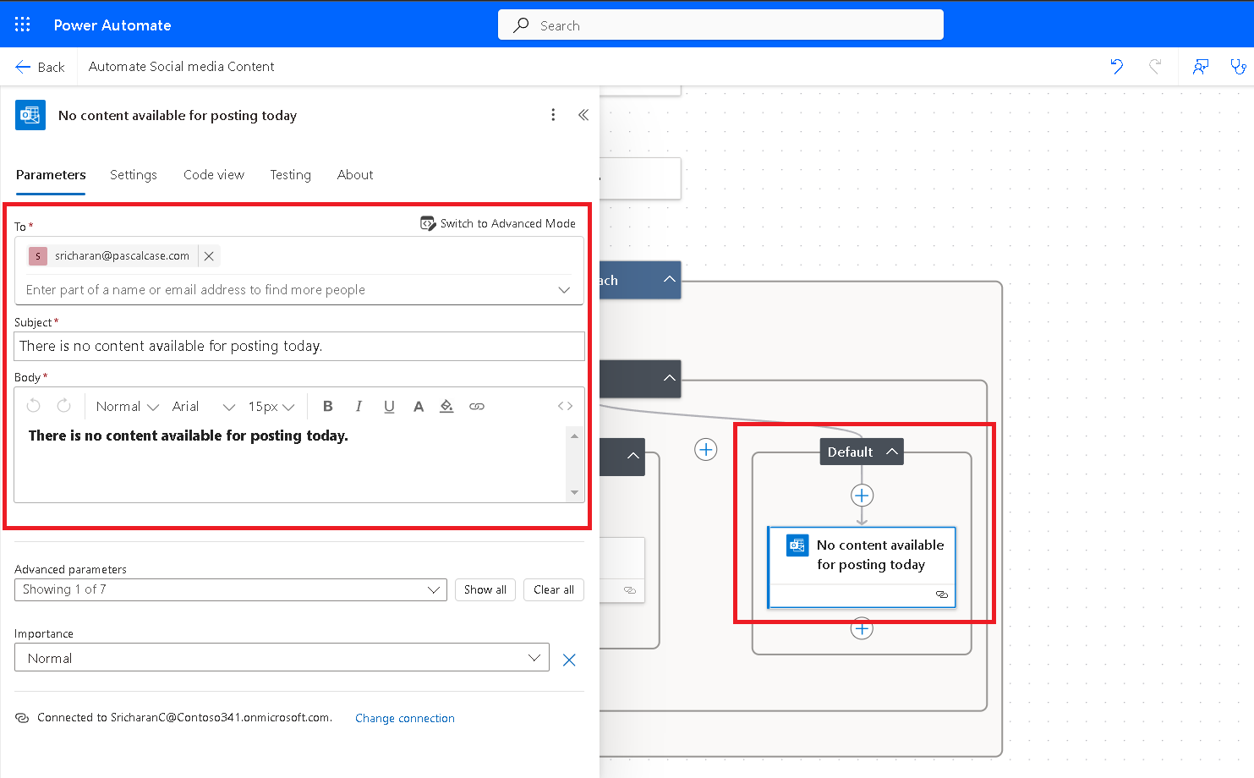This screenshot has height=778, width=1254.
Task: Toggle bold formatting in body editor
Action: 328,407
